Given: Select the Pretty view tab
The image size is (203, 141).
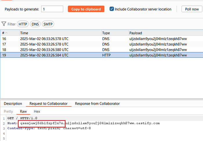Looking at the screenshot, I should (x=8, y=111).
